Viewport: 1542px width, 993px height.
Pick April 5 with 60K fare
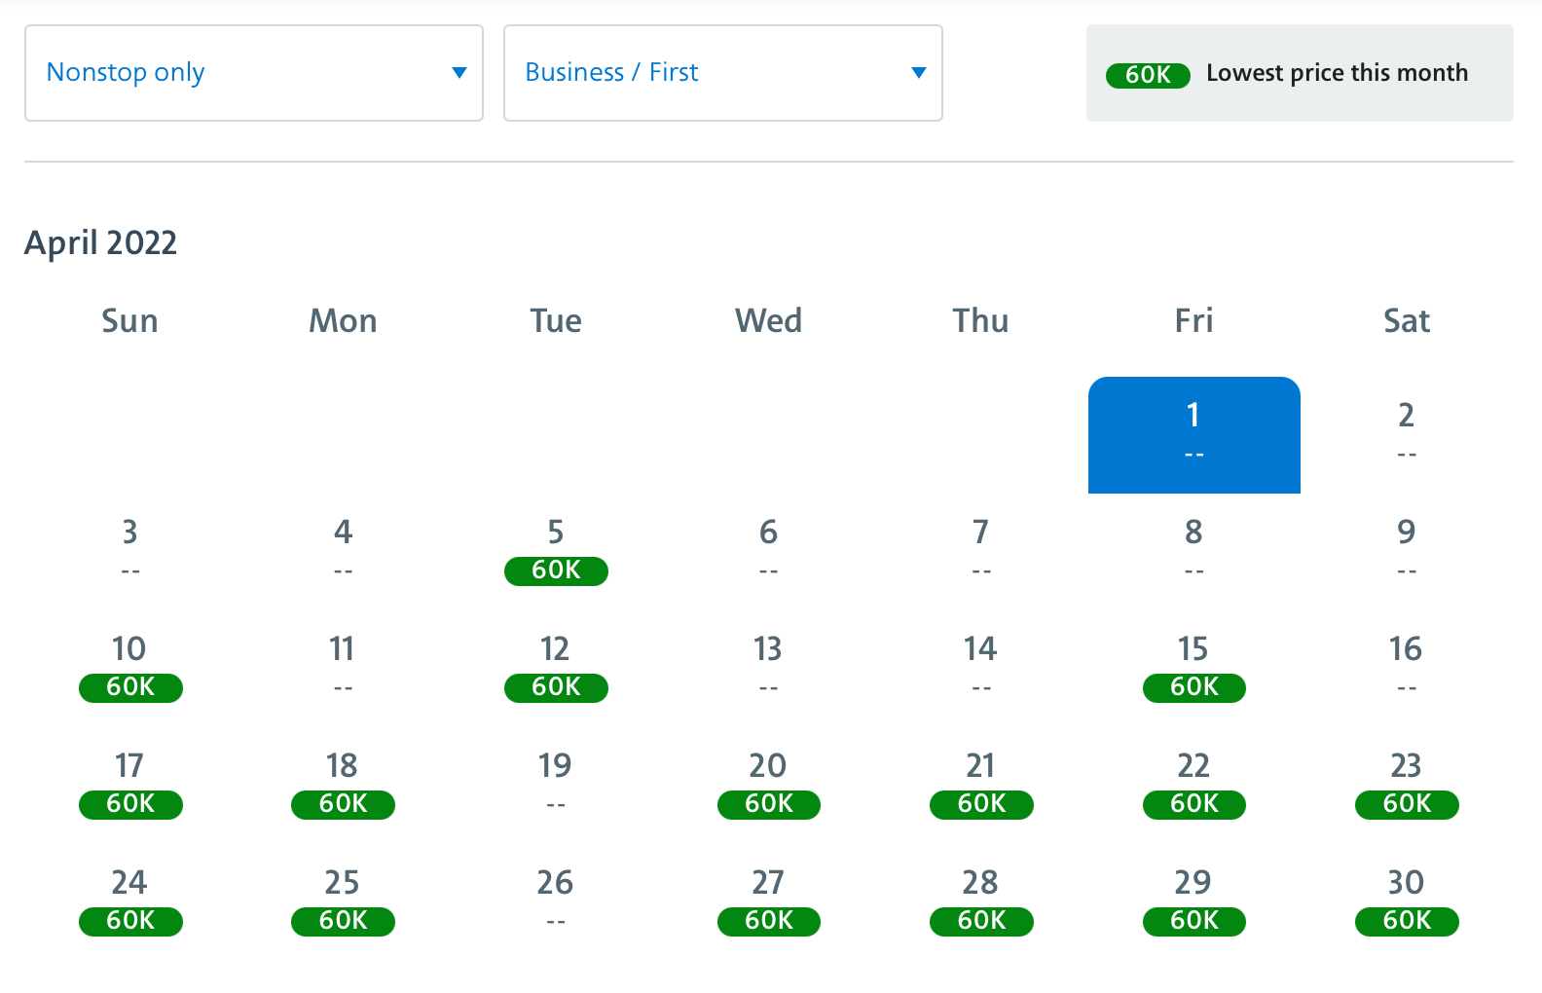pos(556,552)
